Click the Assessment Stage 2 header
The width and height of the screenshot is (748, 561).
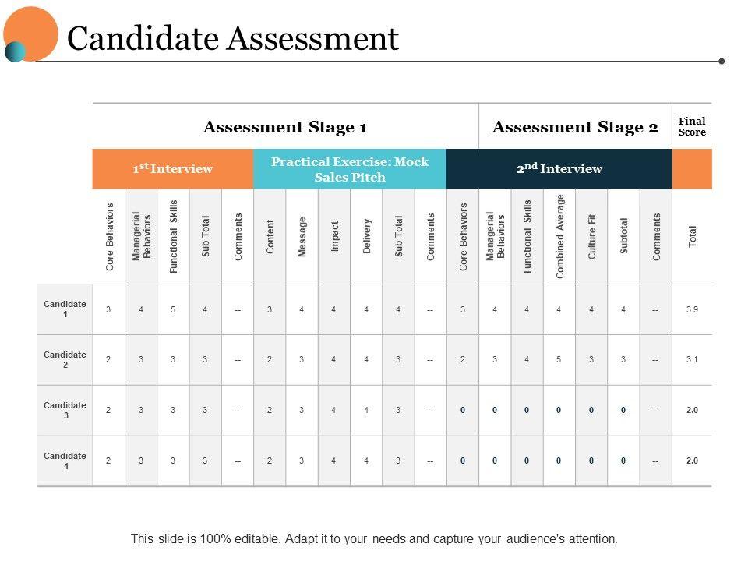click(575, 127)
